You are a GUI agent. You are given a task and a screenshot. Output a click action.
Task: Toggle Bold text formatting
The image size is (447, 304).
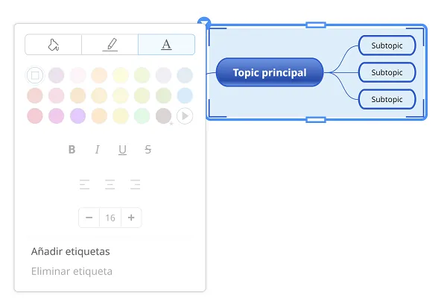tap(72, 150)
